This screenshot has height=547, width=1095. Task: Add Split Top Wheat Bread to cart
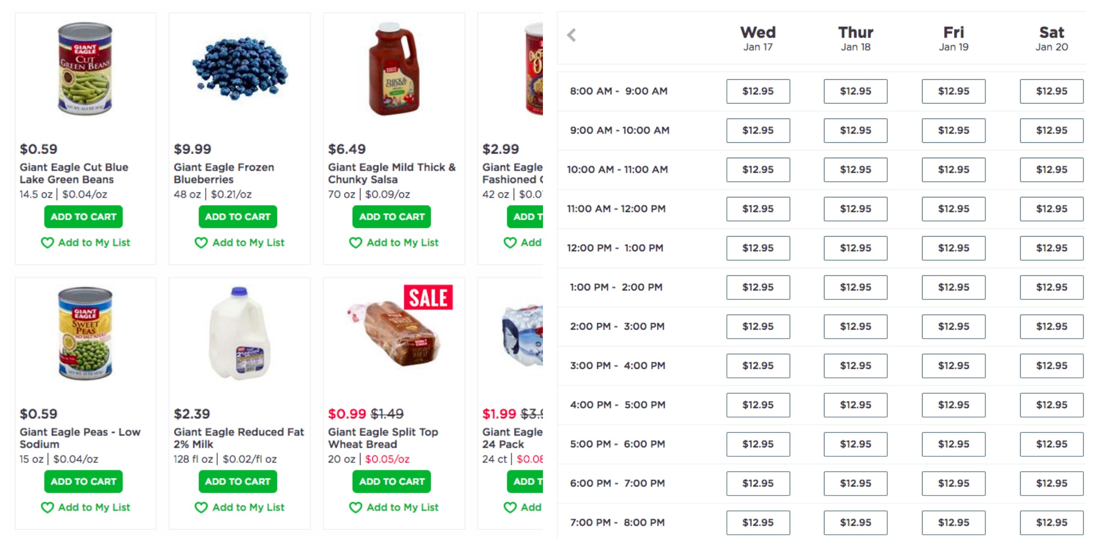point(391,481)
